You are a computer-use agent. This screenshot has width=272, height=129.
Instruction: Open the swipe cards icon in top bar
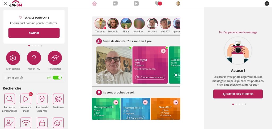click(115, 3)
